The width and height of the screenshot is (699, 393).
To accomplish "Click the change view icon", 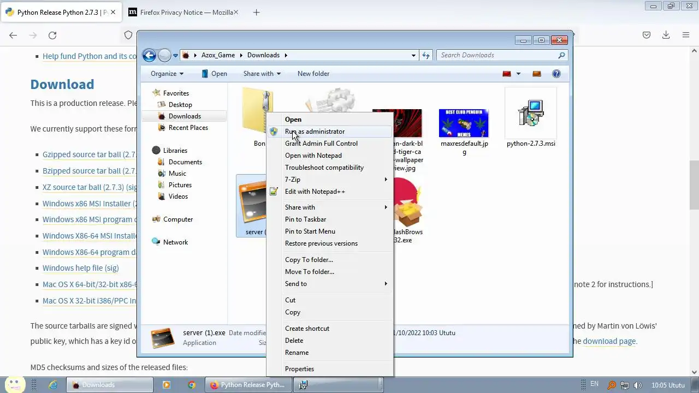I will 507,74.
